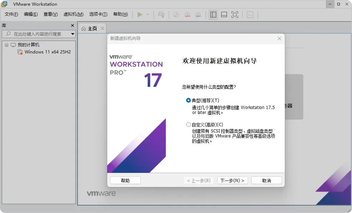Screen dimensions: 352x213
Task: Open the 编辑(E) menu
Action: click(x=31, y=14)
